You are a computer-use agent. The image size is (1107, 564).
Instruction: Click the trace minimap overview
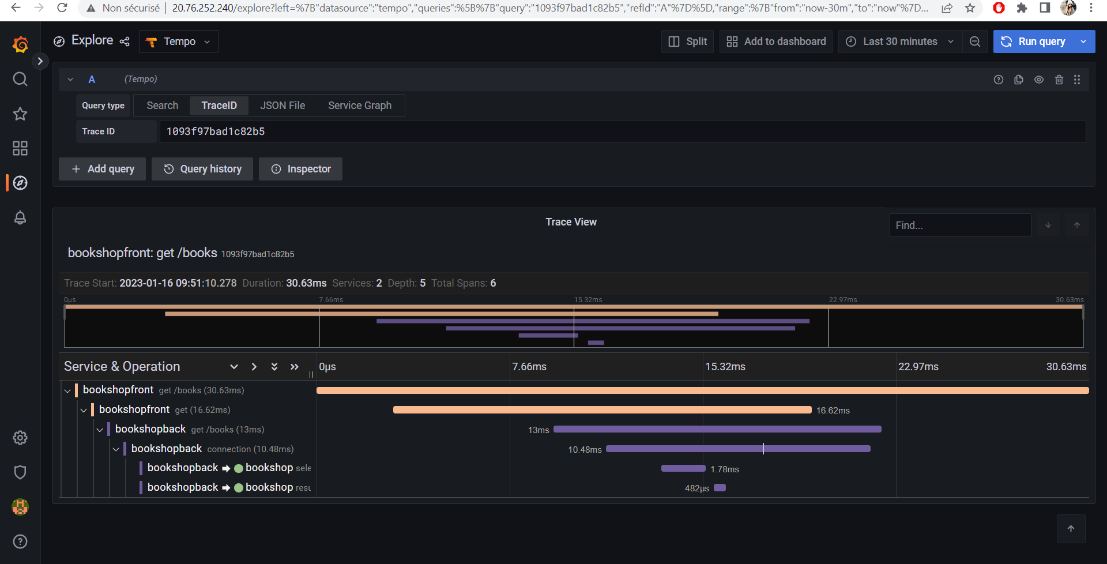pos(574,326)
